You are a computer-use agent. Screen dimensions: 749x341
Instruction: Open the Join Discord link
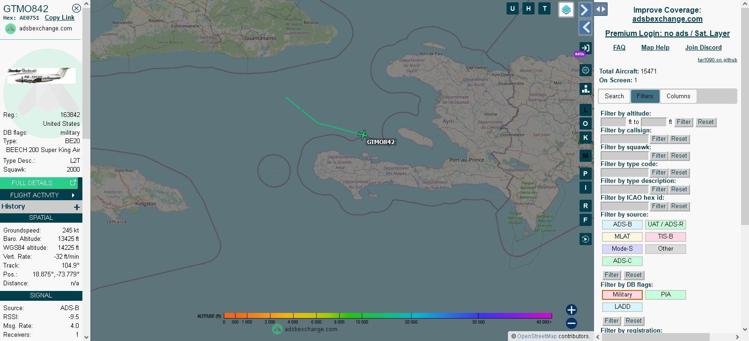point(704,48)
